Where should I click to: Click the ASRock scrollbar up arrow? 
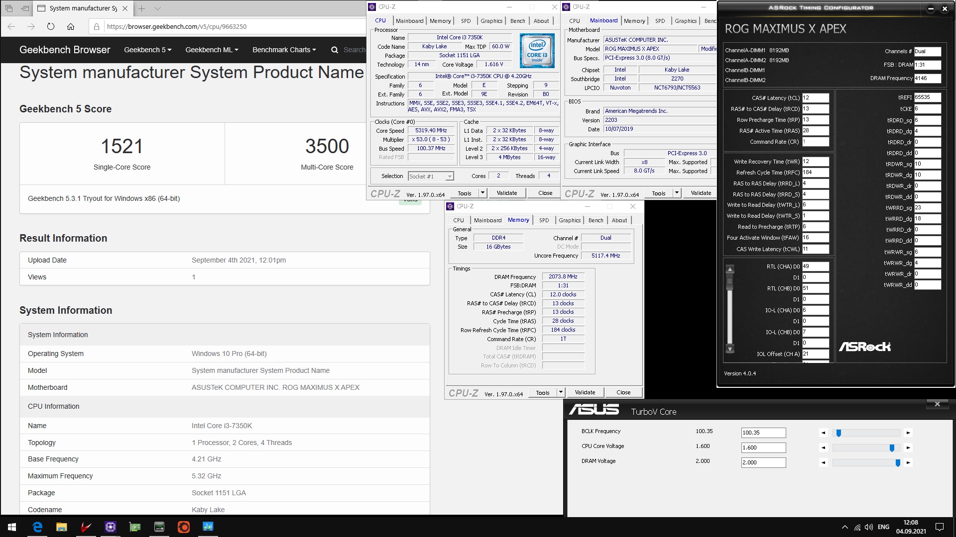click(730, 269)
